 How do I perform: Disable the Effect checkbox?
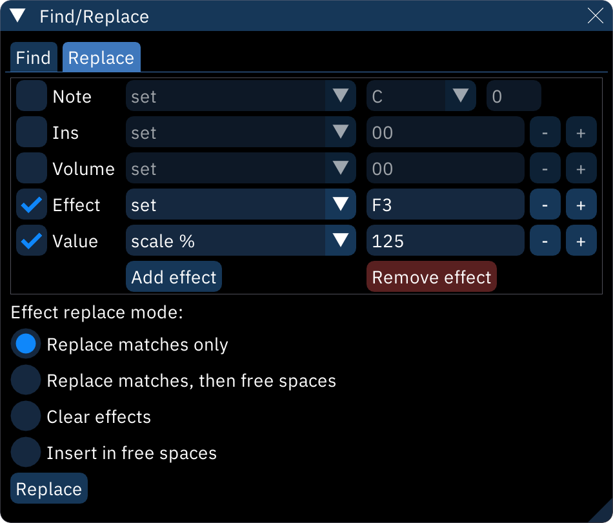point(31,204)
